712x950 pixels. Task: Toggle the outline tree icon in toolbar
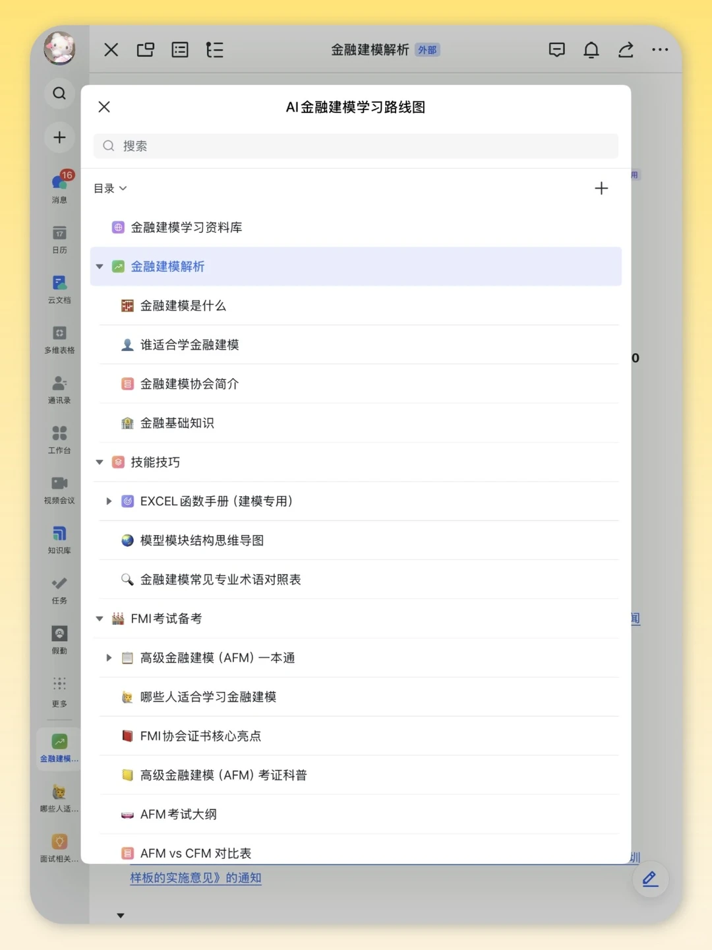215,49
